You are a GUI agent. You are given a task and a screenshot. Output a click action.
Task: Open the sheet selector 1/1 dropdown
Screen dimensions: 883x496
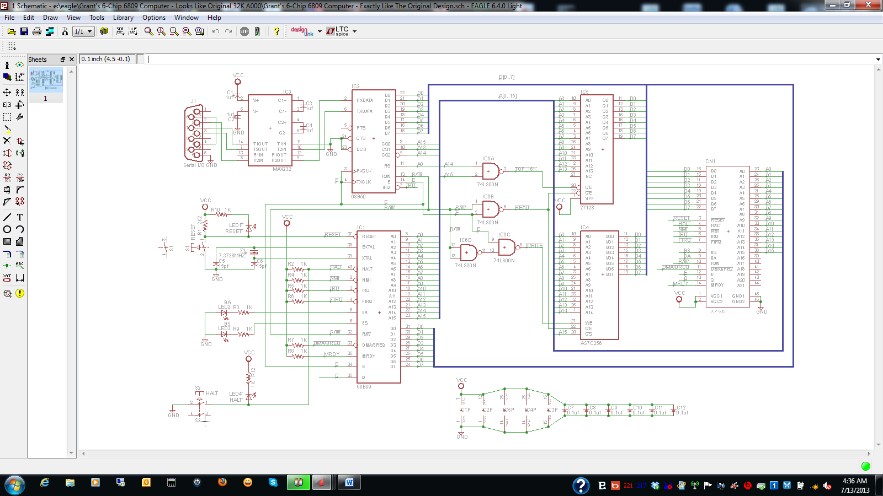pos(83,31)
